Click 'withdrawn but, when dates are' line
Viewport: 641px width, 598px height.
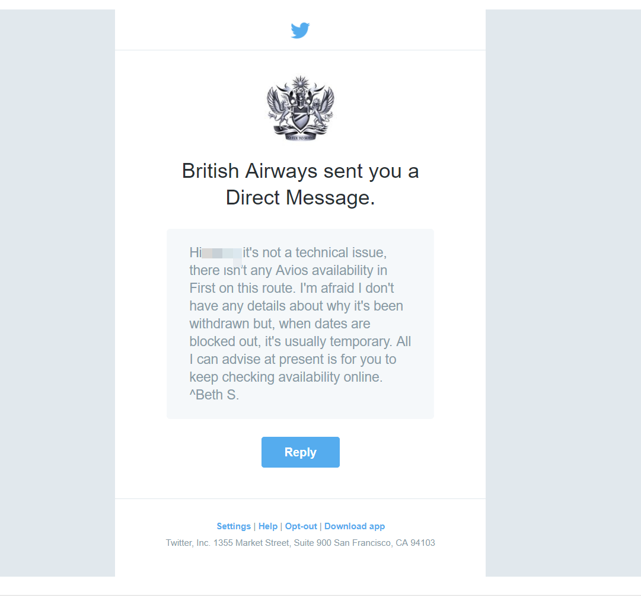[280, 324]
